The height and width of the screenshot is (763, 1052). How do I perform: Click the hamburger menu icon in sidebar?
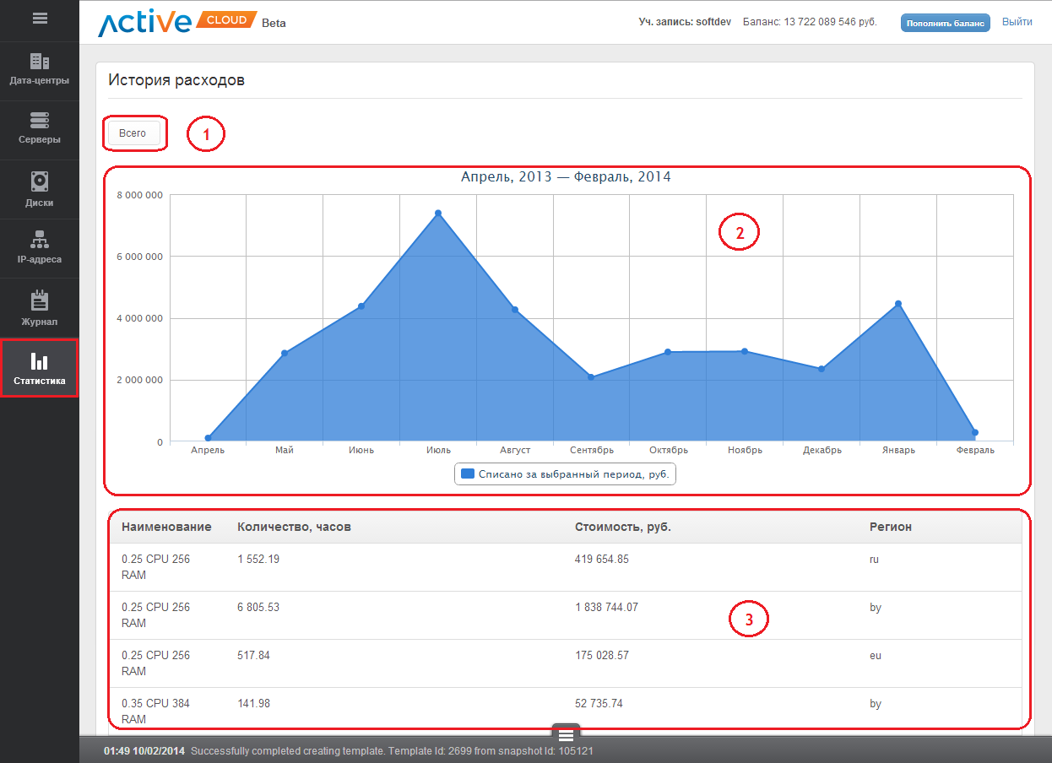coord(39,19)
